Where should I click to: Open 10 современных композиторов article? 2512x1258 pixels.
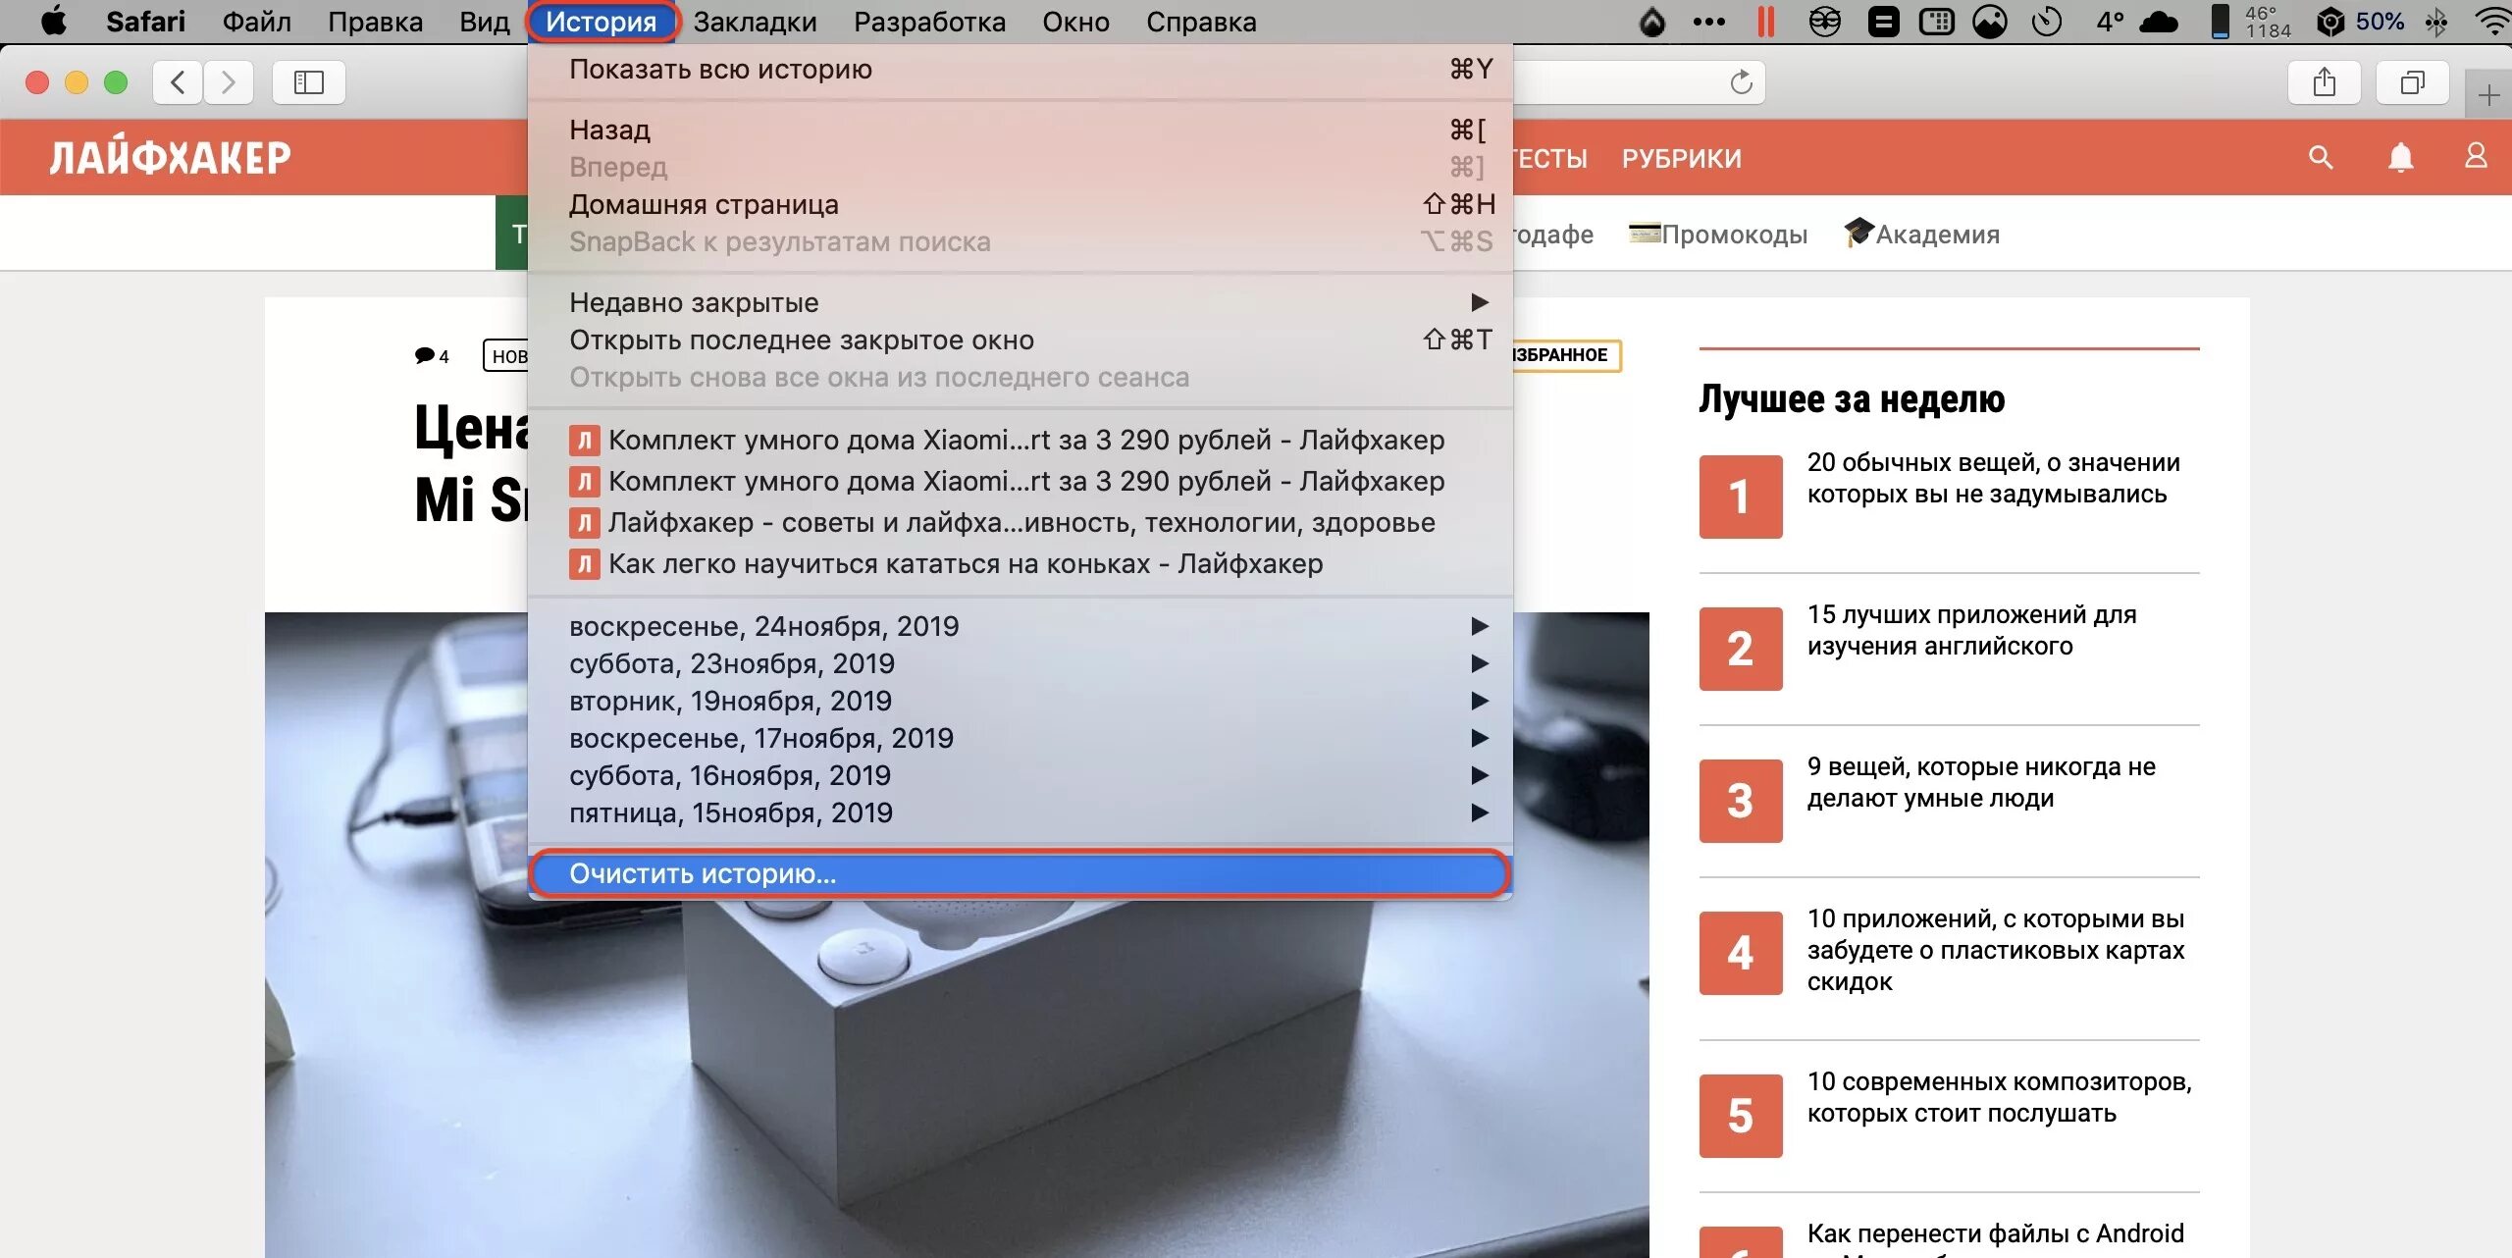click(x=1999, y=1098)
